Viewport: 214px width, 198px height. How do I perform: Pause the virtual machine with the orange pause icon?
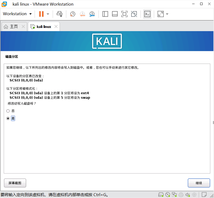[41, 14]
